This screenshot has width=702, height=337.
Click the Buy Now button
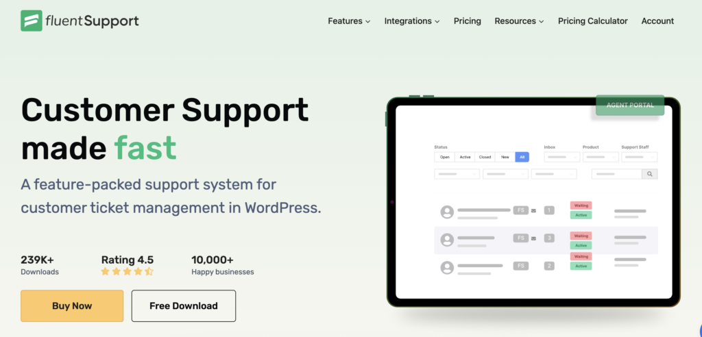[72, 305]
